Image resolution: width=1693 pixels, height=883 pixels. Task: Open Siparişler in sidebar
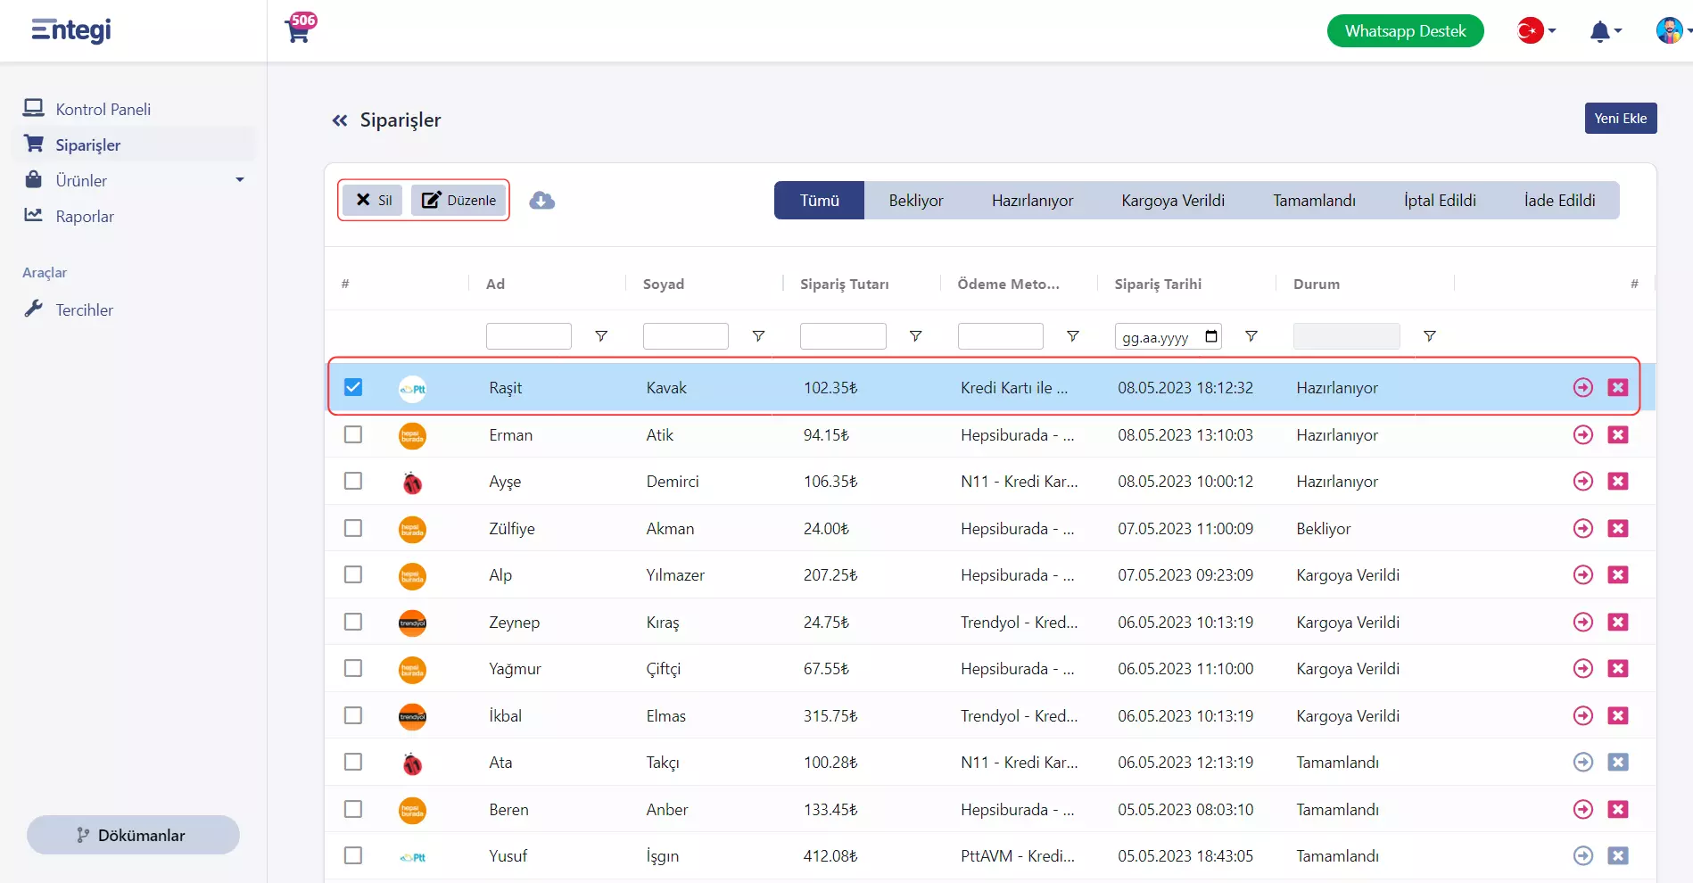point(134,144)
